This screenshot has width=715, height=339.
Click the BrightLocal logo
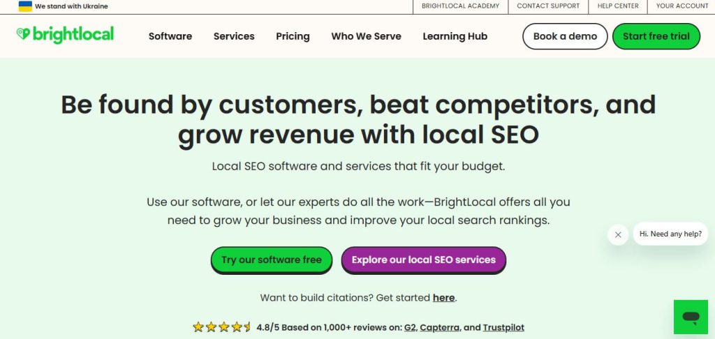[x=65, y=36]
